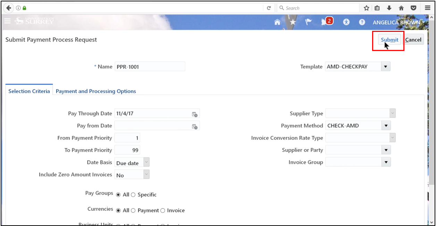The image size is (436, 226).
Task: Open the Template dropdown
Action: tap(385, 66)
